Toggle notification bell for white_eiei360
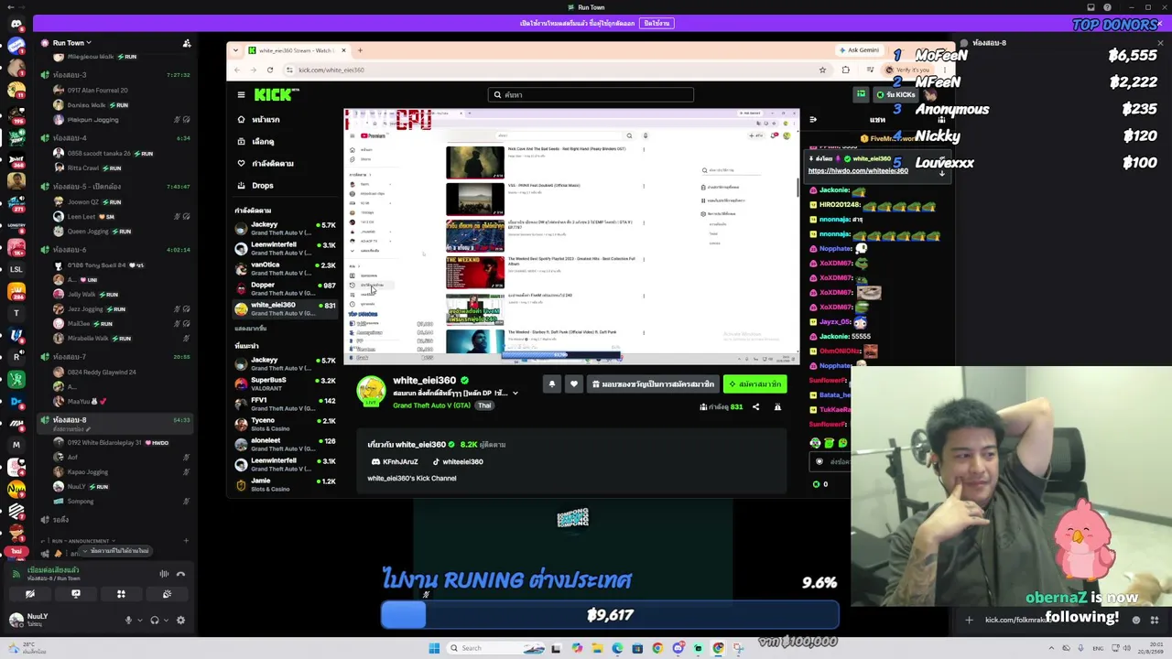Screen dimensions: 1172x659 pyautogui.click(x=551, y=384)
